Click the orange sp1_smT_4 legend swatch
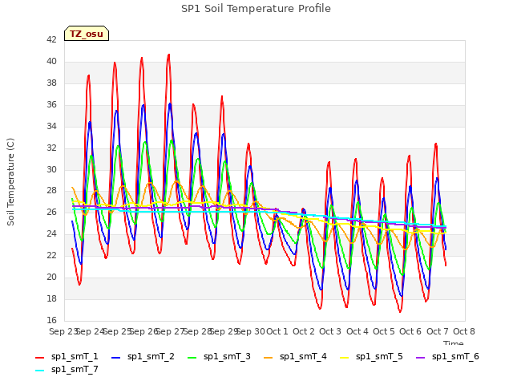Screen dimensions: 513x385 [x=269, y=358]
